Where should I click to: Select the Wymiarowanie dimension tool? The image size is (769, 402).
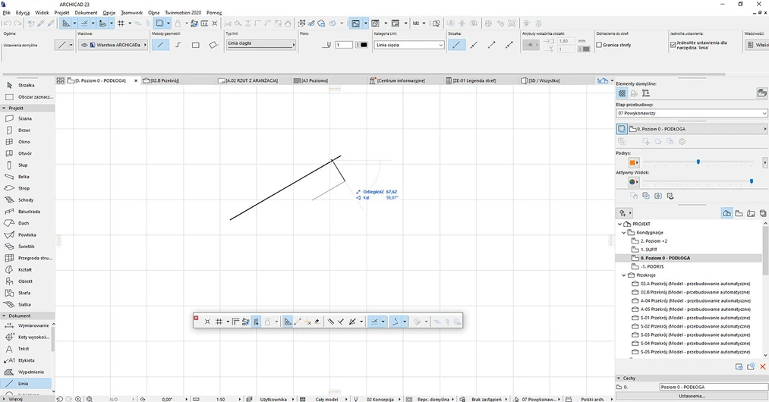click(27, 325)
